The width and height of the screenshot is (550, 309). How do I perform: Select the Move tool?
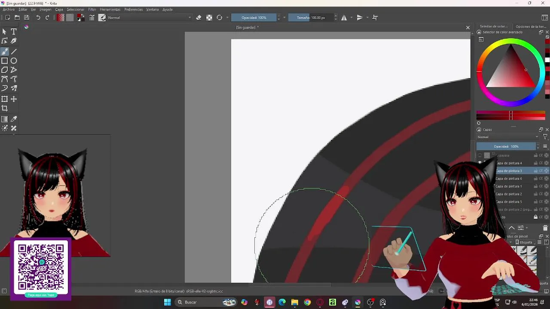[x=14, y=99]
